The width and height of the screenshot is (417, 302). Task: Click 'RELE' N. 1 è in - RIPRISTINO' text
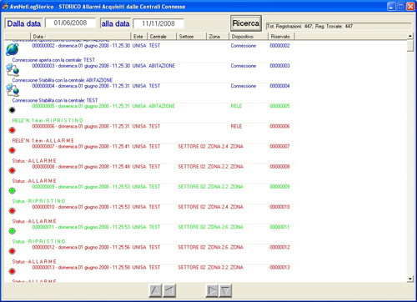tap(48, 120)
